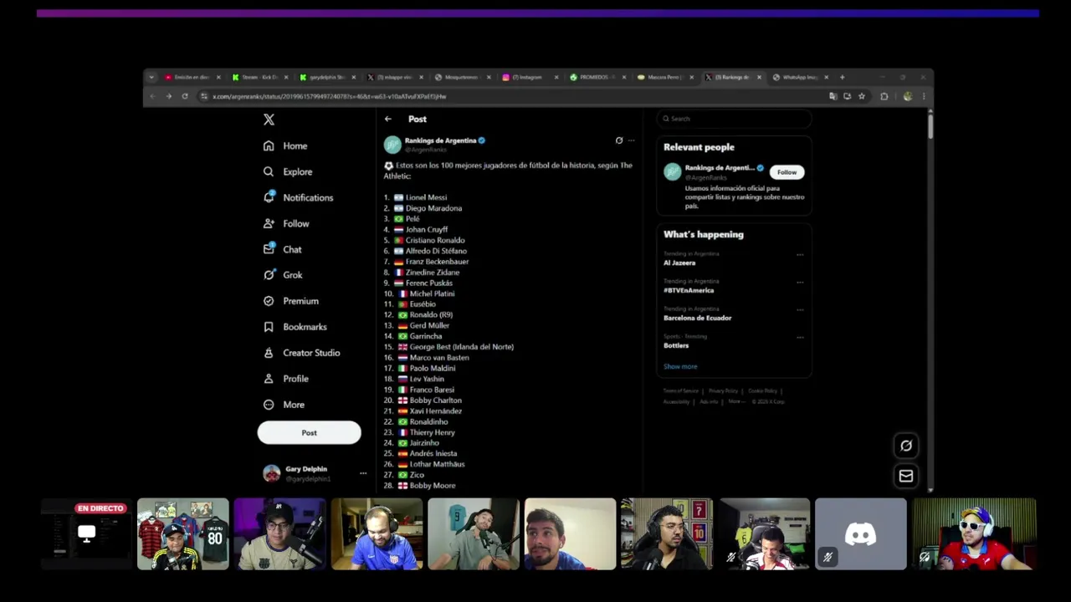Expand the More item in sidebar
Image resolution: width=1071 pixels, height=602 pixels.
[x=284, y=405]
